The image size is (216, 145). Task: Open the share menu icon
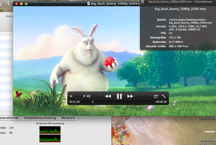tap(156, 96)
